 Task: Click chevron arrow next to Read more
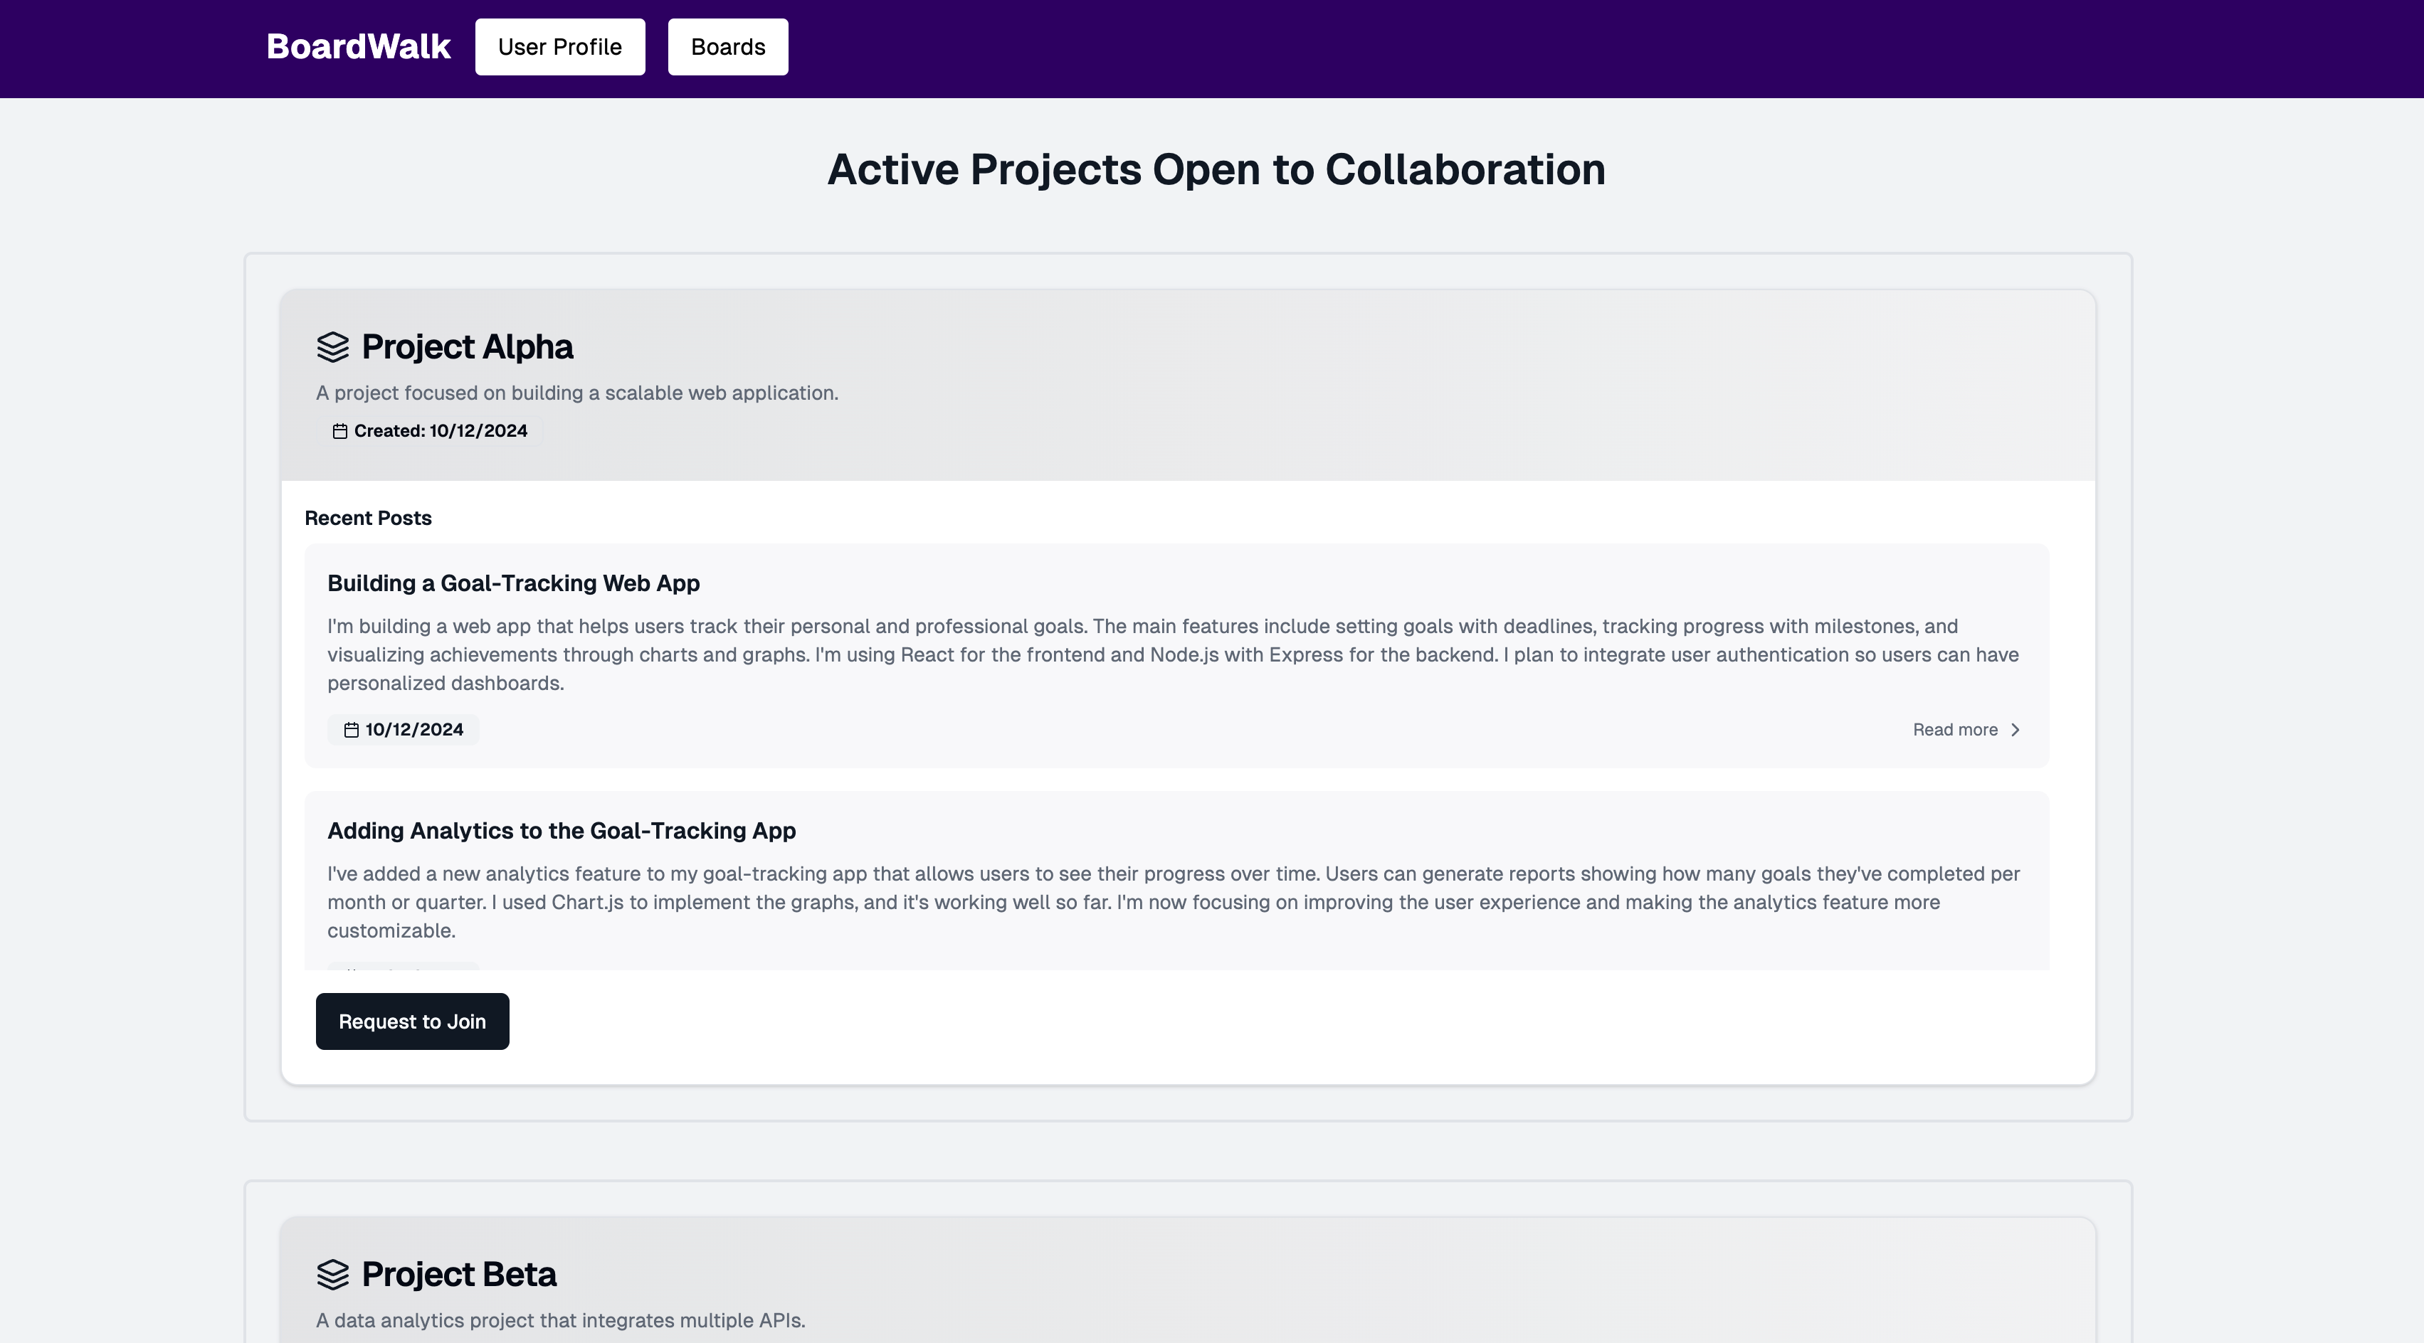[2015, 730]
